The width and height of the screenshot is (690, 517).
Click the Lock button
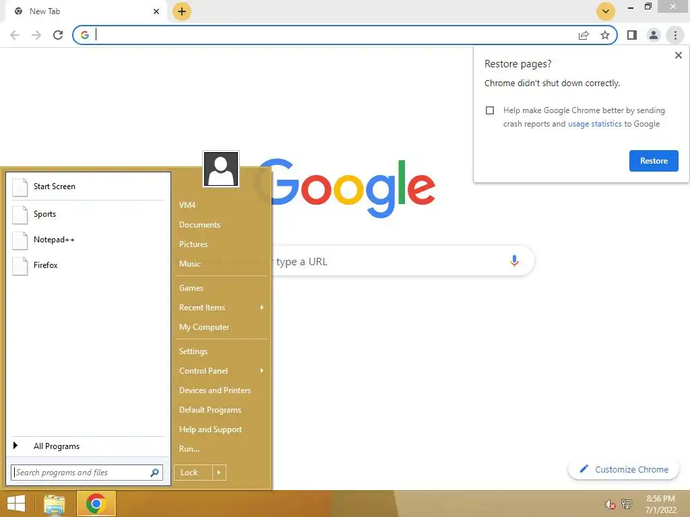coord(193,473)
